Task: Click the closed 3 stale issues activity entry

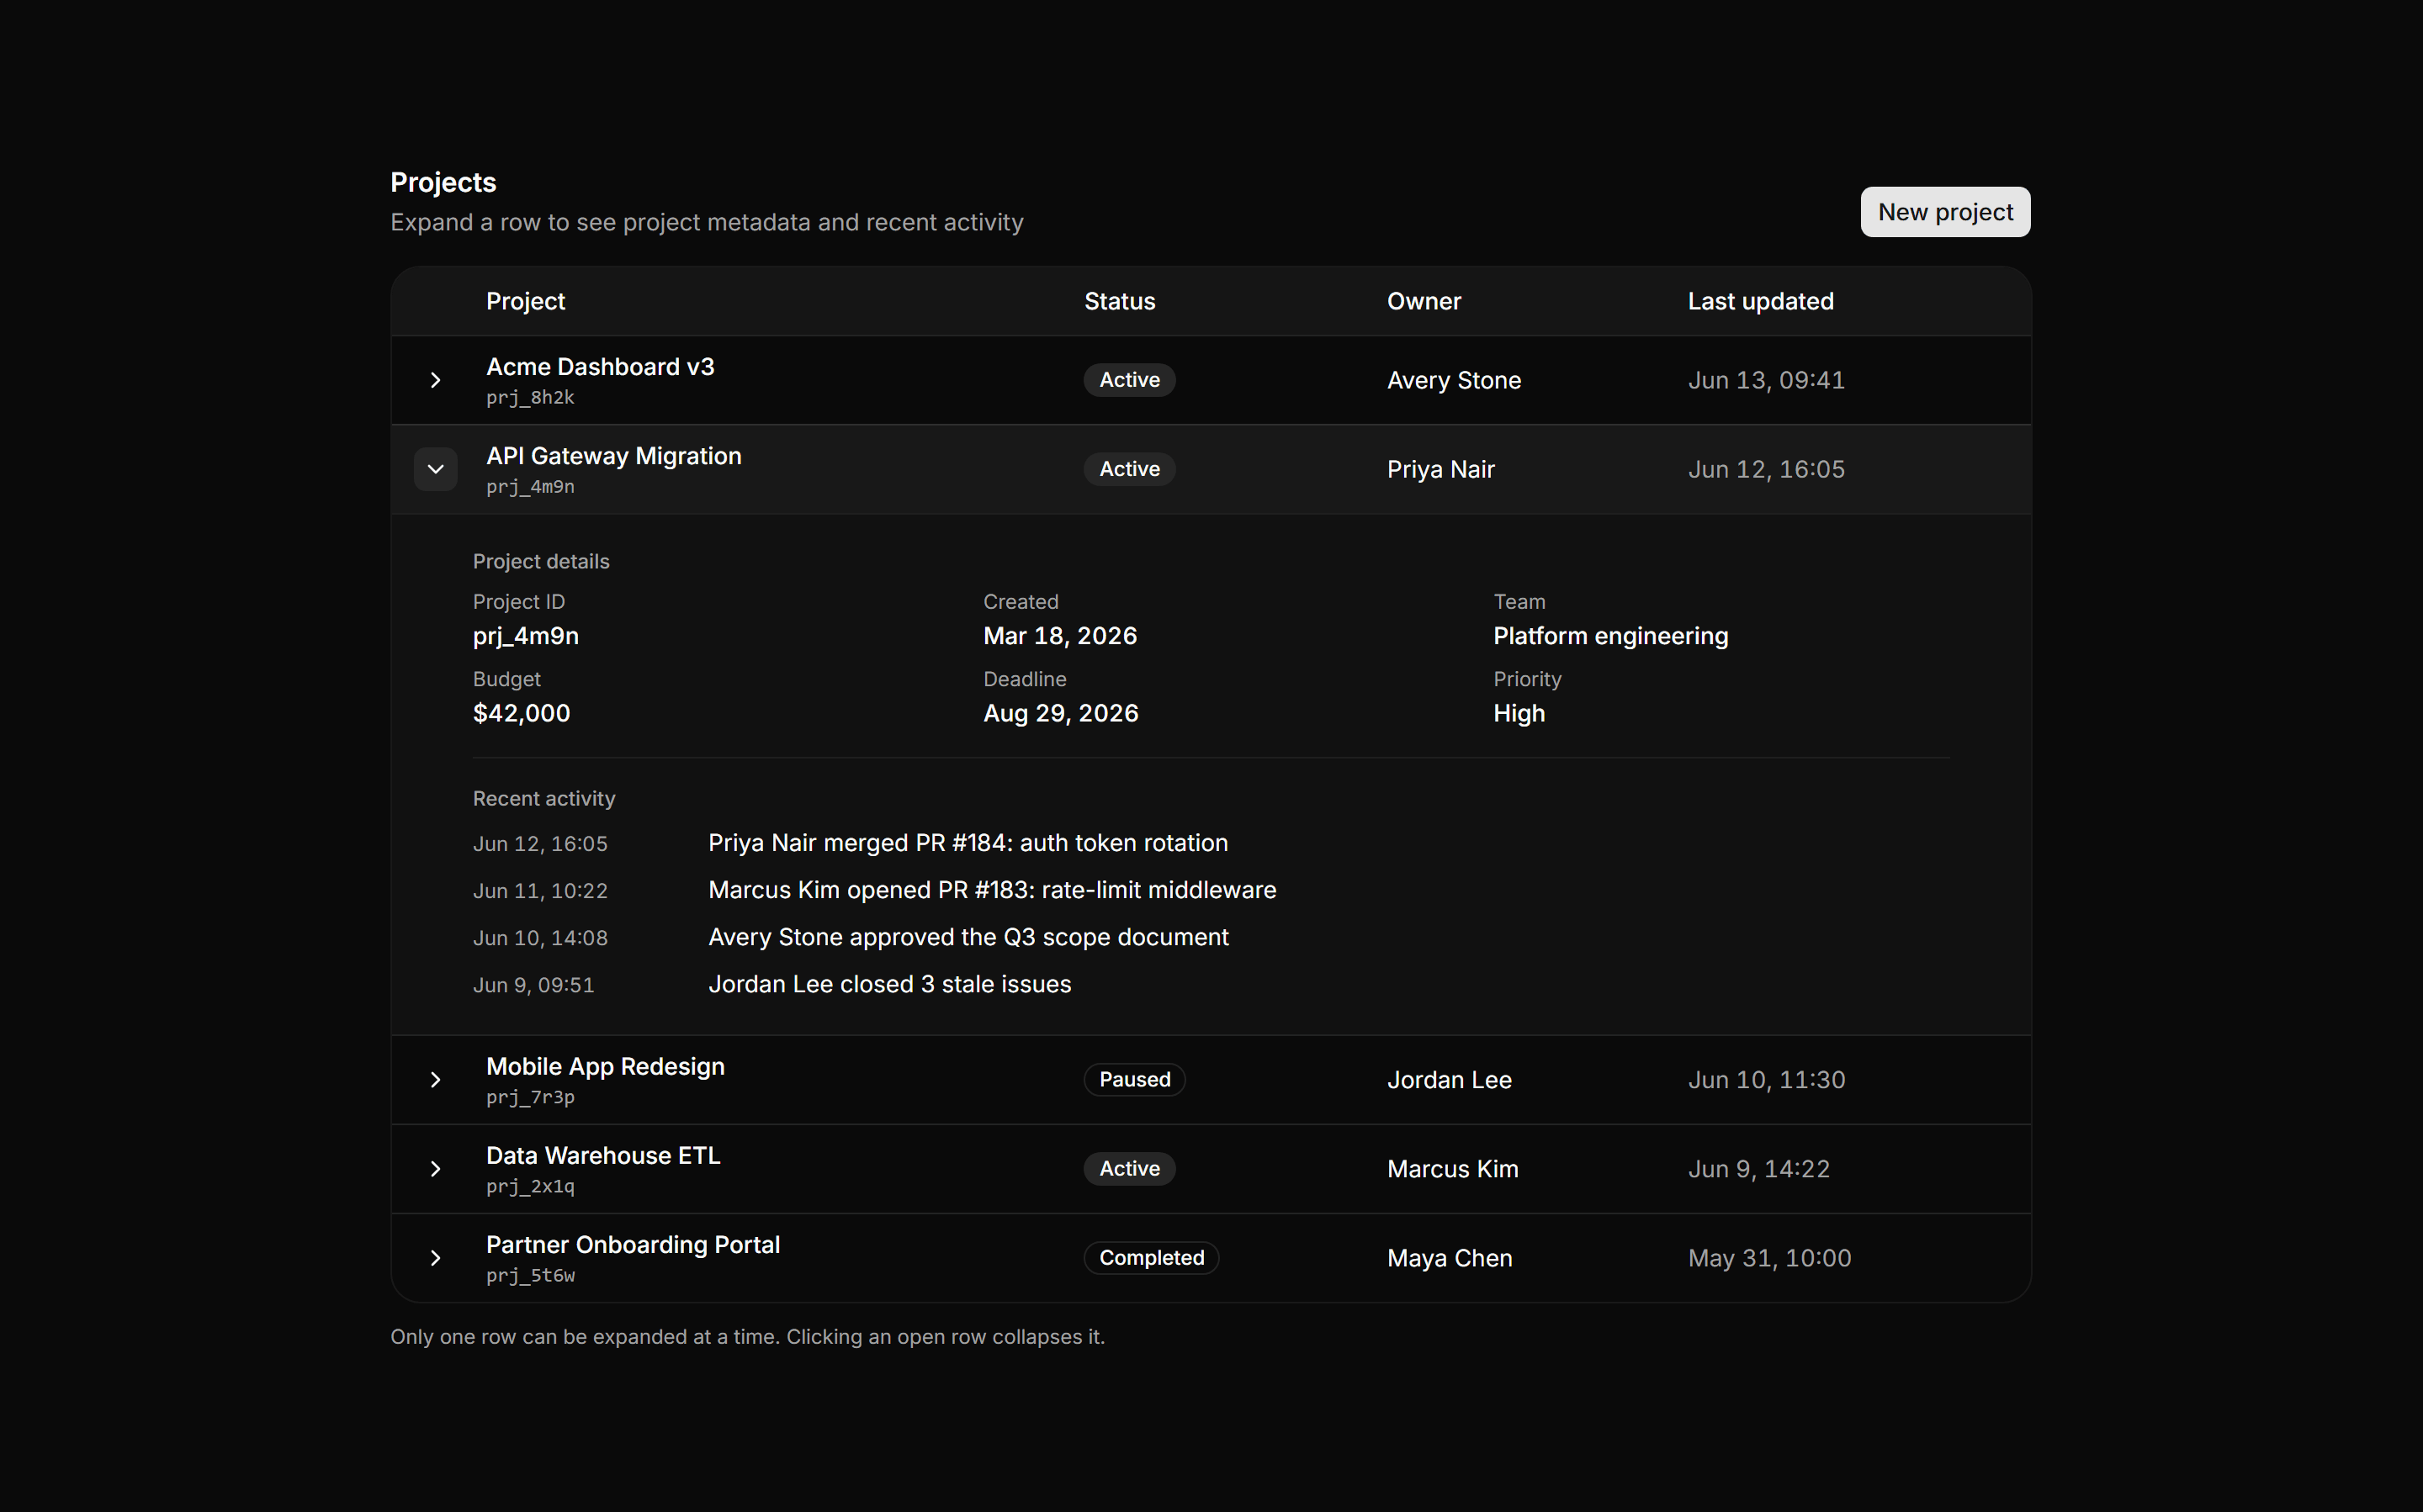Action: tap(889, 984)
